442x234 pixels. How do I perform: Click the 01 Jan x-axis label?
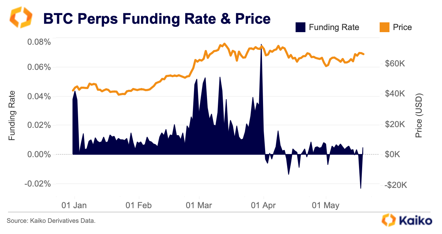click(74, 205)
